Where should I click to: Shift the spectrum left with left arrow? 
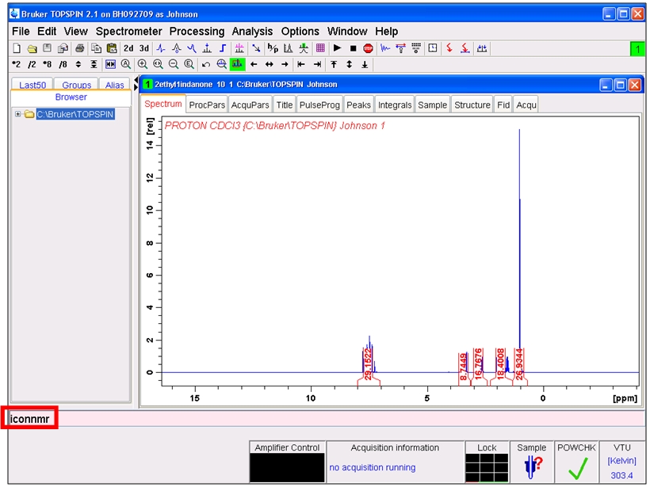[x=254, y=64]
